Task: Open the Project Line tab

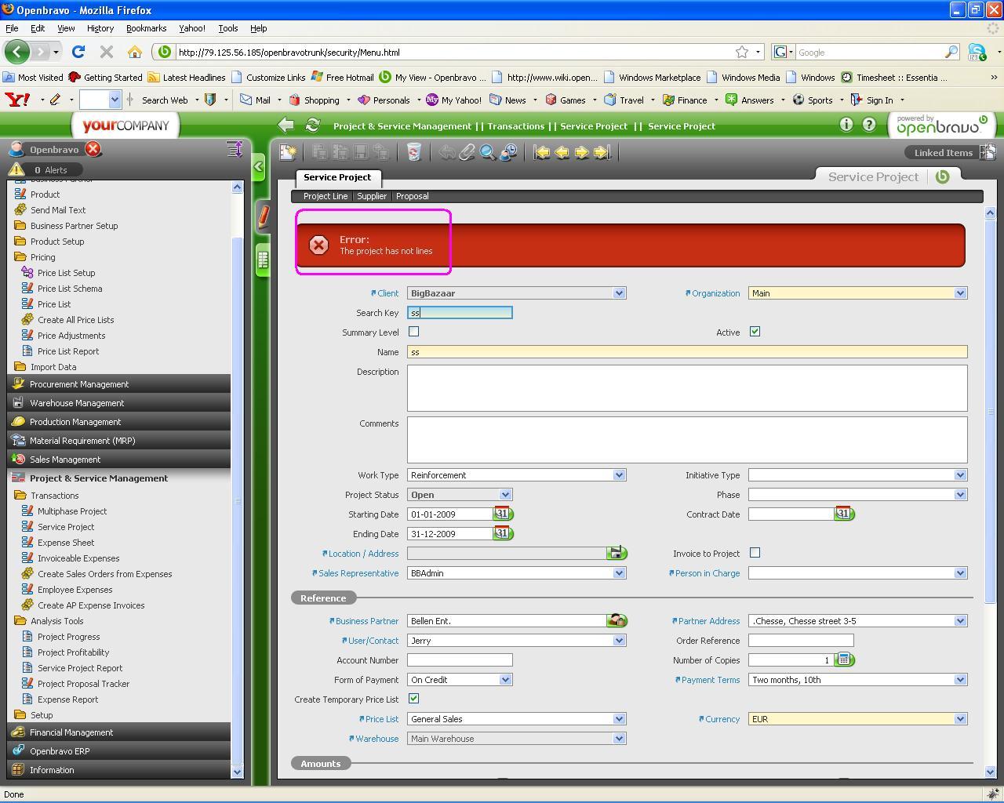Action: pyautogui.click(x=326, y=196)
